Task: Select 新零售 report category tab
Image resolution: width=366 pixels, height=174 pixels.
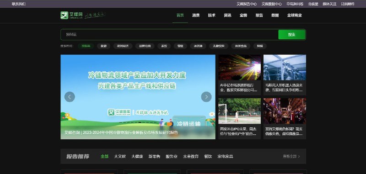Action: pyautogui.click(x=154, y=156)
